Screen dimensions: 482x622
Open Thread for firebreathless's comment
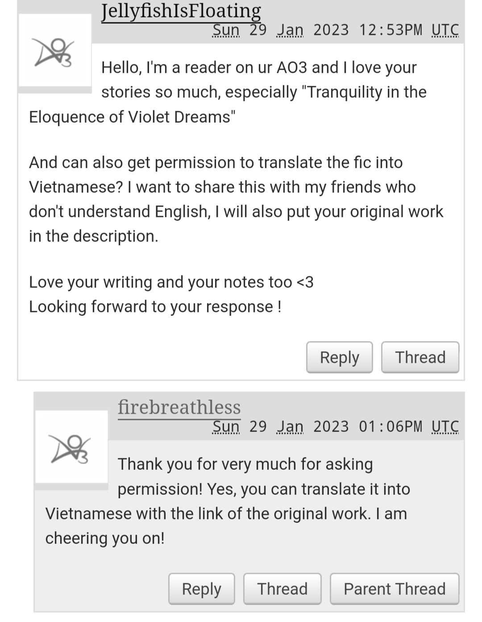click(282, 589)
